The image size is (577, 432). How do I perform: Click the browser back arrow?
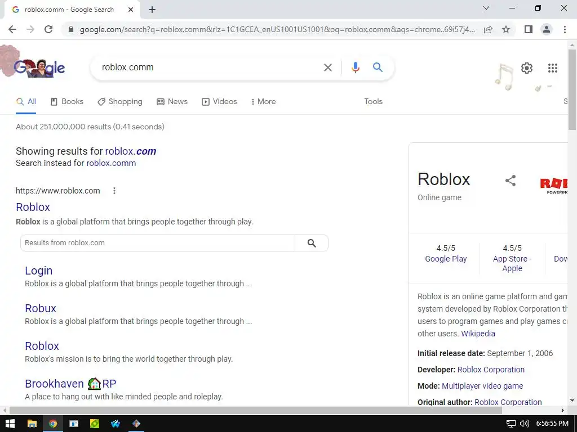point(12,29)
